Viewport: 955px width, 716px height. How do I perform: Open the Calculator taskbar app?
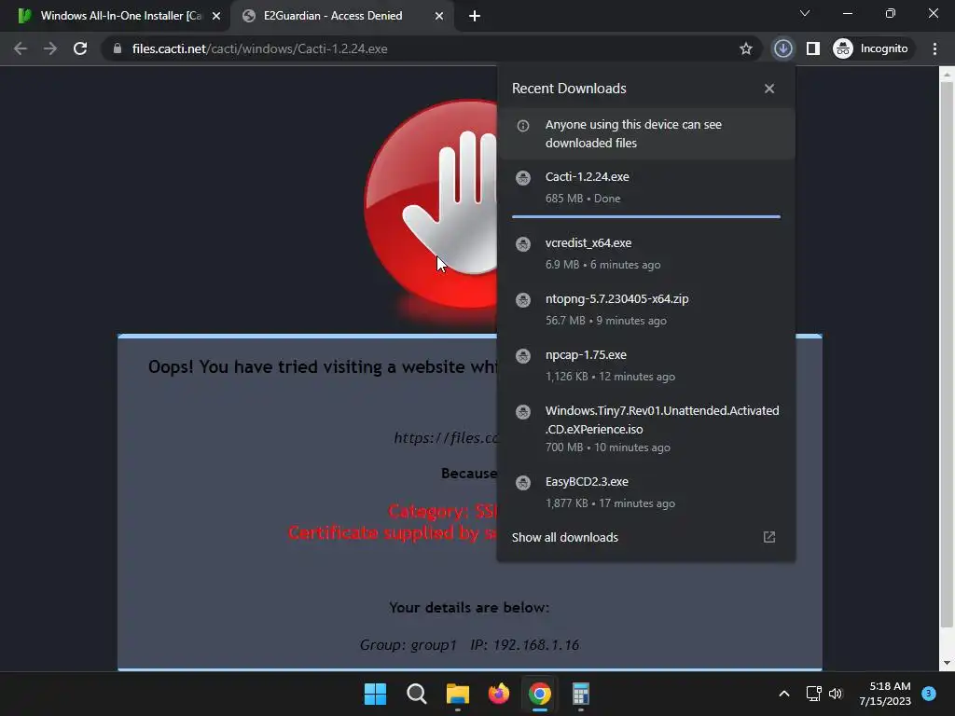(x=580, y=694)
